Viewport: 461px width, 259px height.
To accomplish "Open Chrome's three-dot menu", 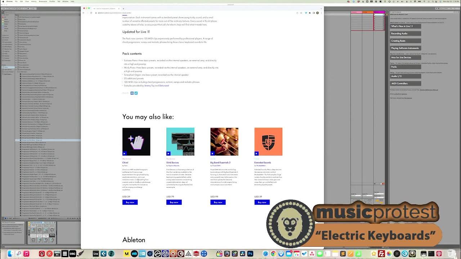I will [x=321, y=13].
